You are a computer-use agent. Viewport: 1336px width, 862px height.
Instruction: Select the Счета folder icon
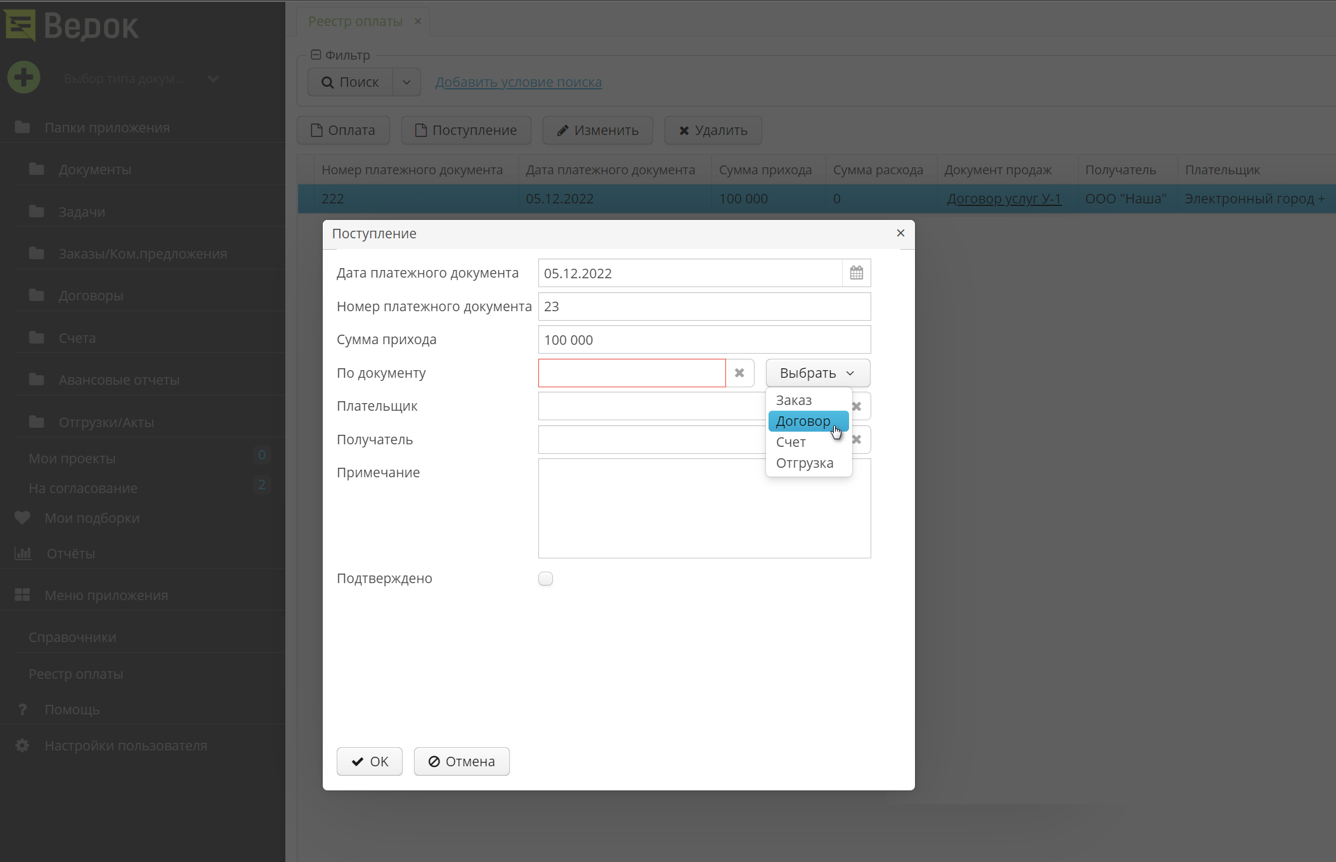[x=36, y=337]
